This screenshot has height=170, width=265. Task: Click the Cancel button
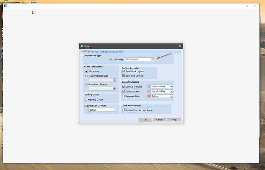point(159,119)
